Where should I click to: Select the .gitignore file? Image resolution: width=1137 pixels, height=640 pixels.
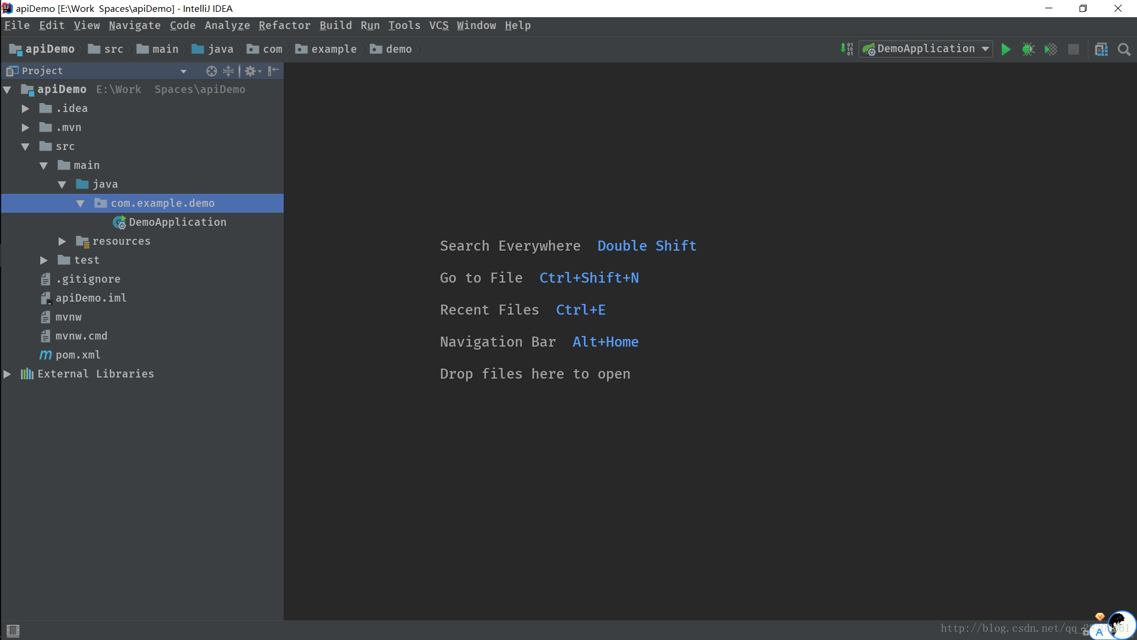click(81, 279)
